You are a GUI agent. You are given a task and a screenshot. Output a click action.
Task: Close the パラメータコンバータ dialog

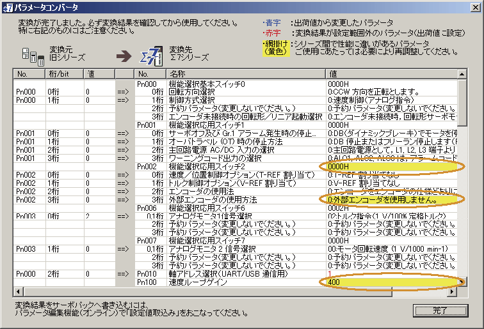pyautogui.click(x=474, y=6)
